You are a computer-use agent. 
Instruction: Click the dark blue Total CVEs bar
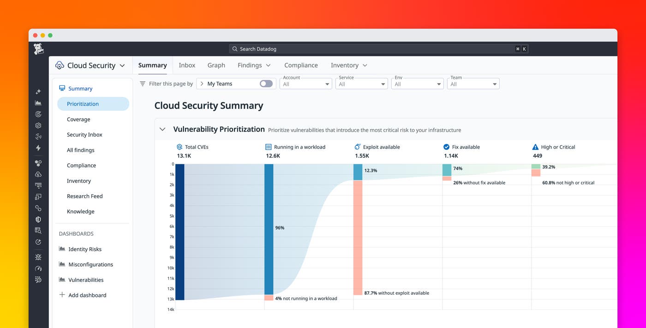[x=180, y=232]
